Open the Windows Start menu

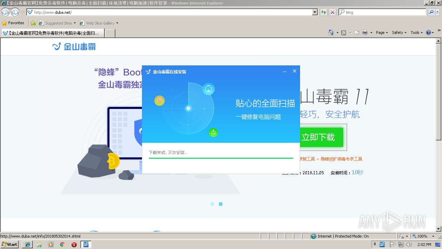9,244
